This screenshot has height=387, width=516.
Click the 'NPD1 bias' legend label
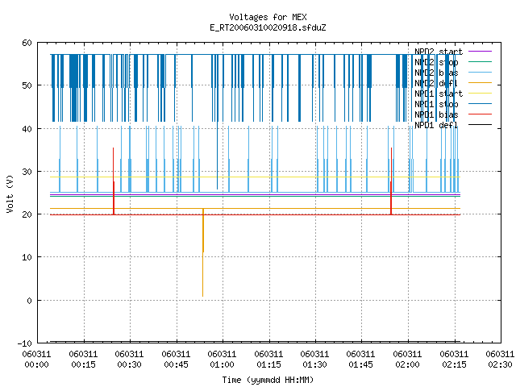point(436,114)
